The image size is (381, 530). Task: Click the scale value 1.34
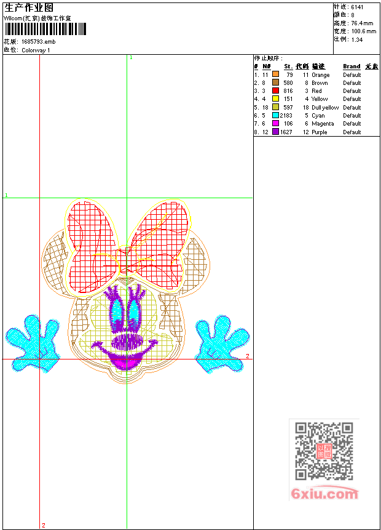(x=356, y=39)
